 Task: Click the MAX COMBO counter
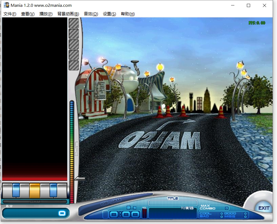pos(214,208)
